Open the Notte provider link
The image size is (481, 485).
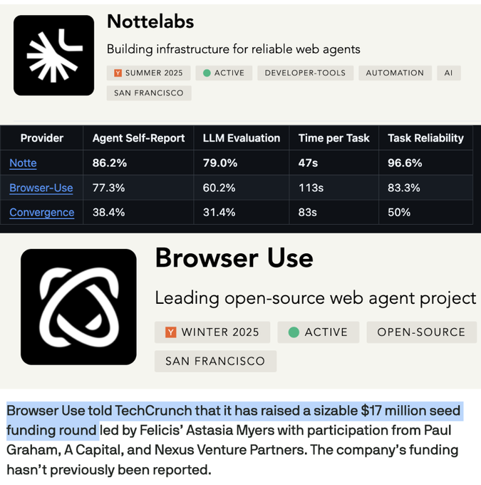(23, 163)
